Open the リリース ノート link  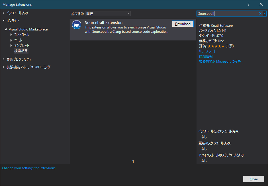(x=208, y=51)
